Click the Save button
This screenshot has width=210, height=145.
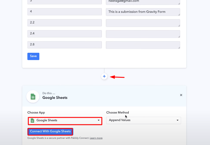33,56
